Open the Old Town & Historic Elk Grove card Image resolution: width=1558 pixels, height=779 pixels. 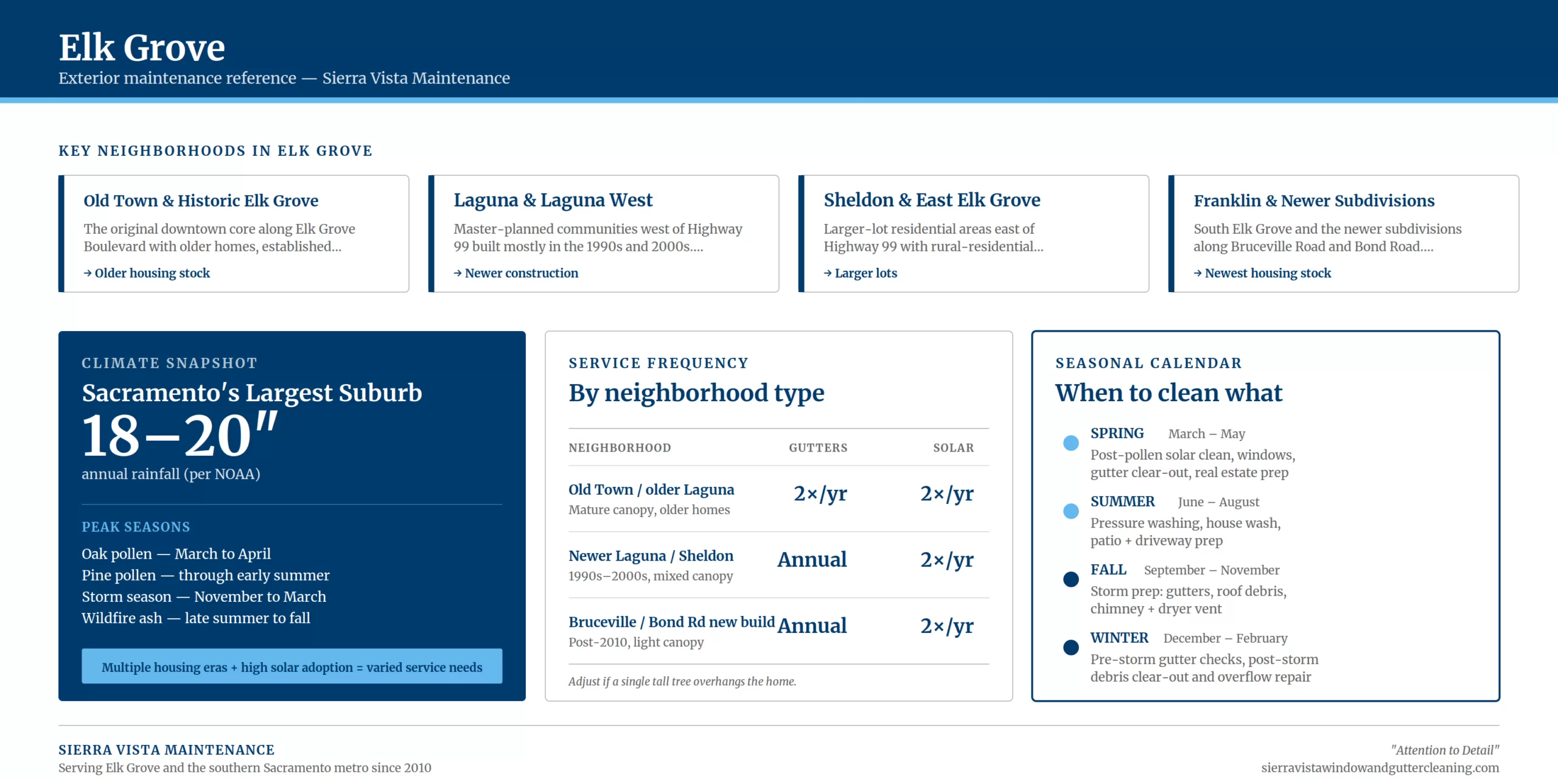[234, 234]
